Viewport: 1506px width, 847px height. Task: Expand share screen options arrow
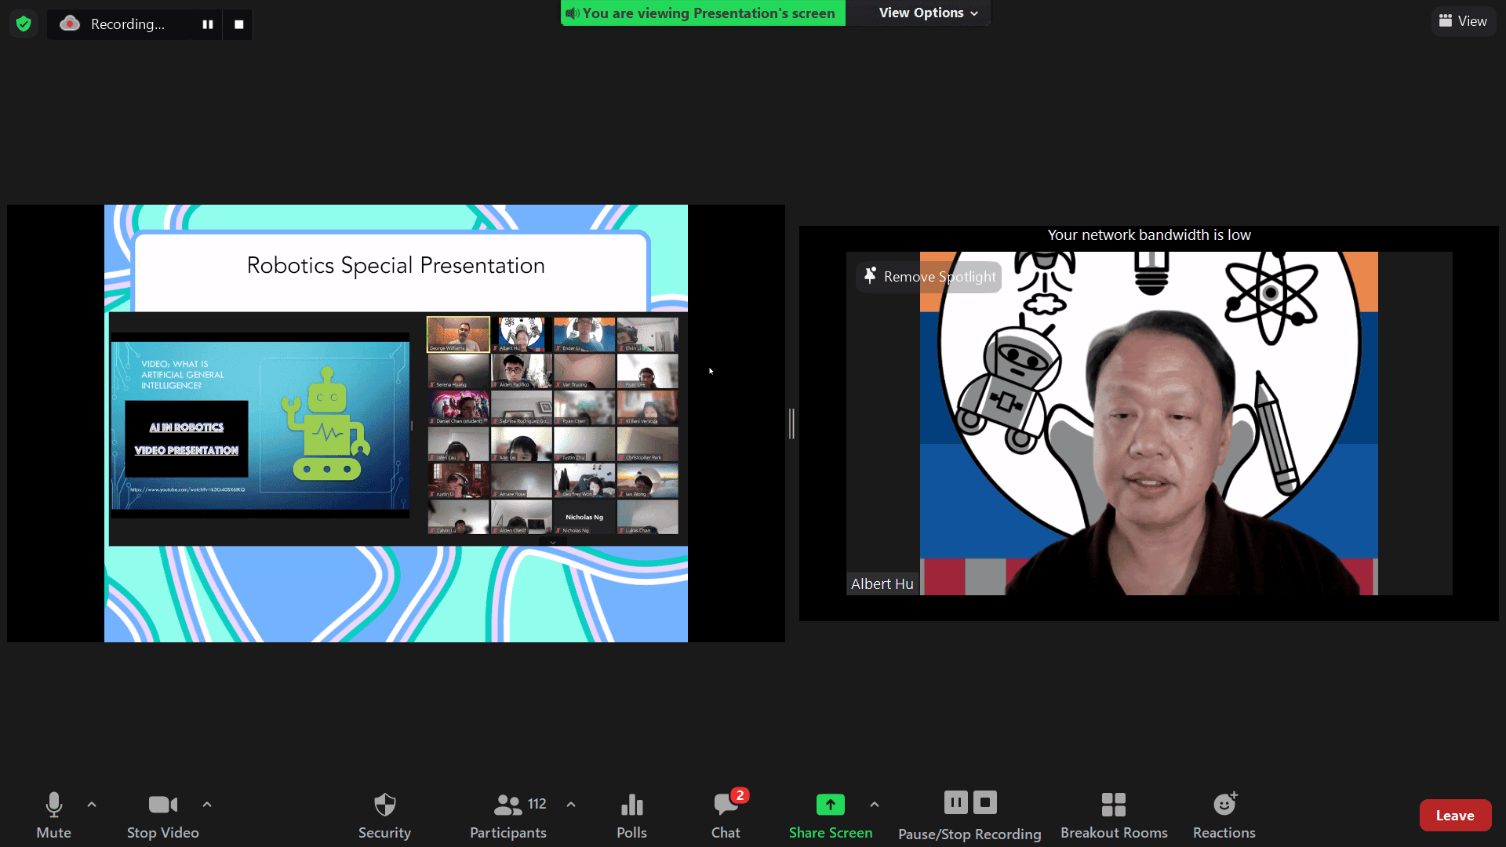(875, 805)
